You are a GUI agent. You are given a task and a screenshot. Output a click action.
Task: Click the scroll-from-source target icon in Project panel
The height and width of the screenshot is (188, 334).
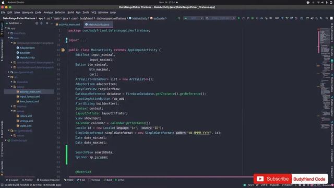tap(37, 23)
